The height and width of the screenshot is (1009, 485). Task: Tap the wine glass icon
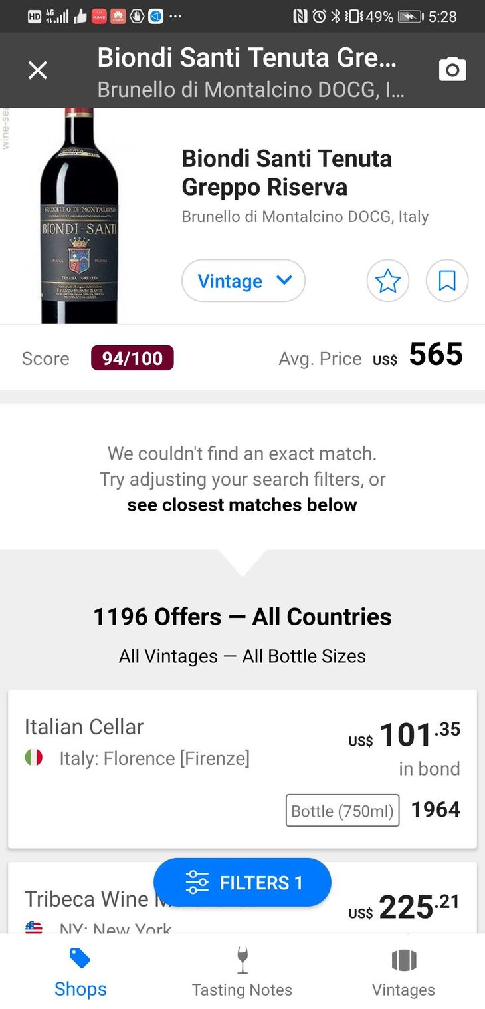242,960
